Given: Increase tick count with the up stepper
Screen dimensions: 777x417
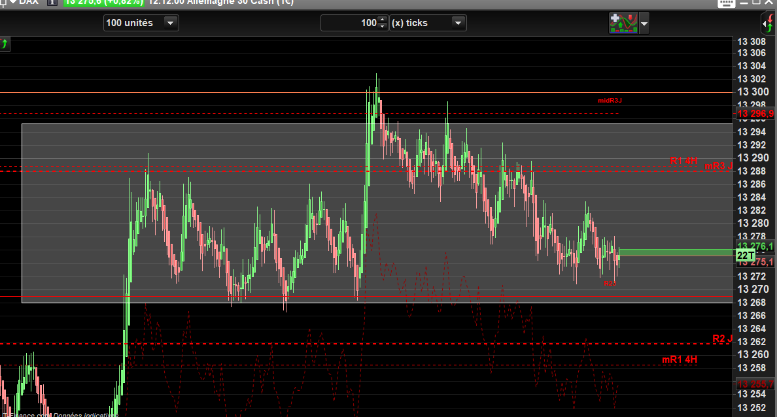Looking at the screenshot, I should (382, 20).
